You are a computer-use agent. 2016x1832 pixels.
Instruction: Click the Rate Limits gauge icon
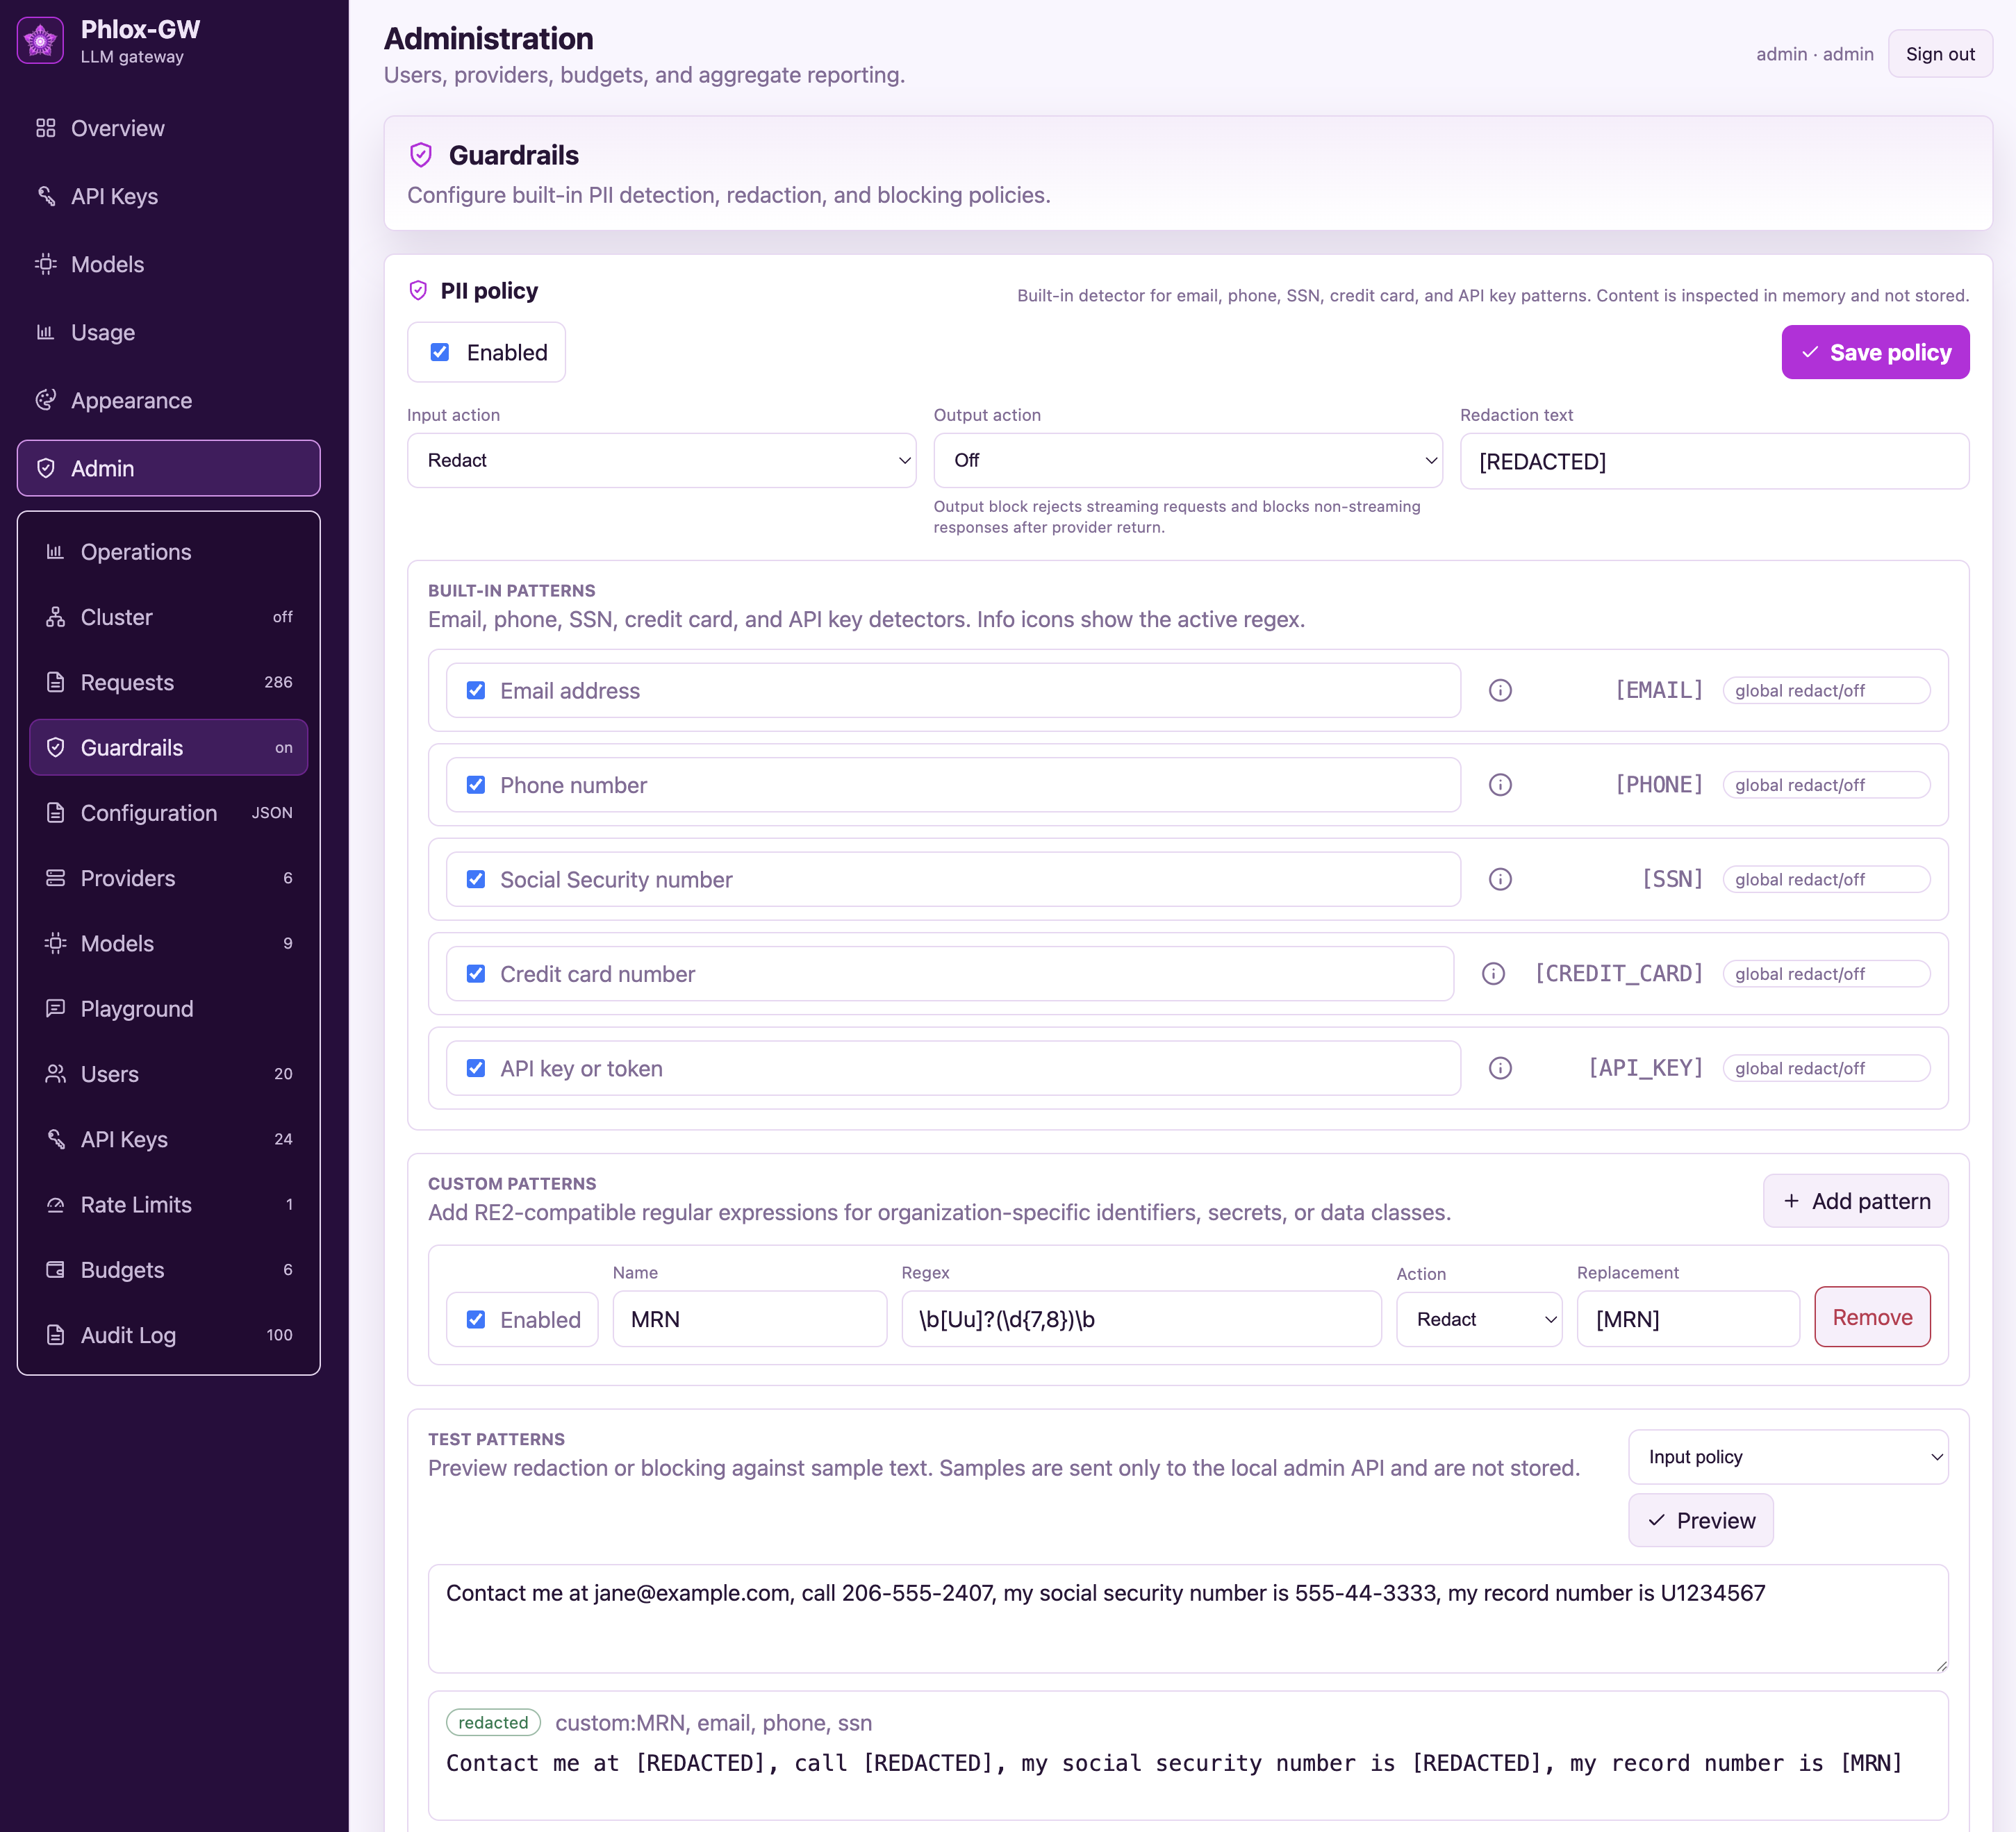click(56, 1204)
